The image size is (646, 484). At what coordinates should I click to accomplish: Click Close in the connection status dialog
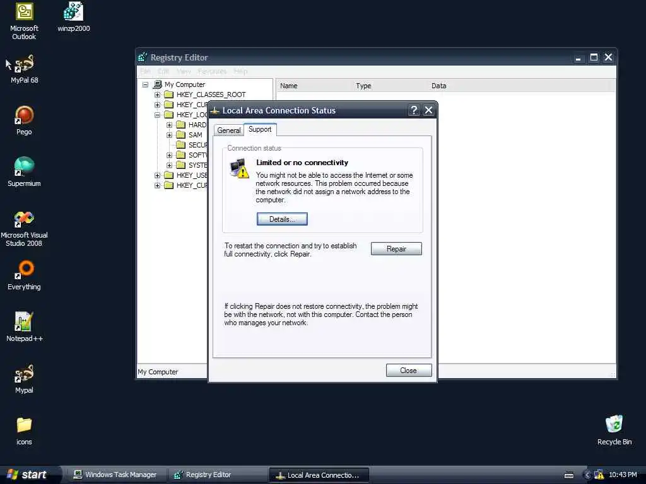409,371
